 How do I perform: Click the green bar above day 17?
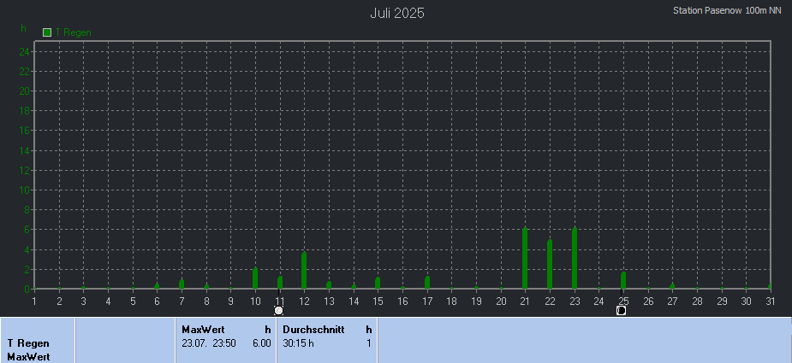point(427,283)
